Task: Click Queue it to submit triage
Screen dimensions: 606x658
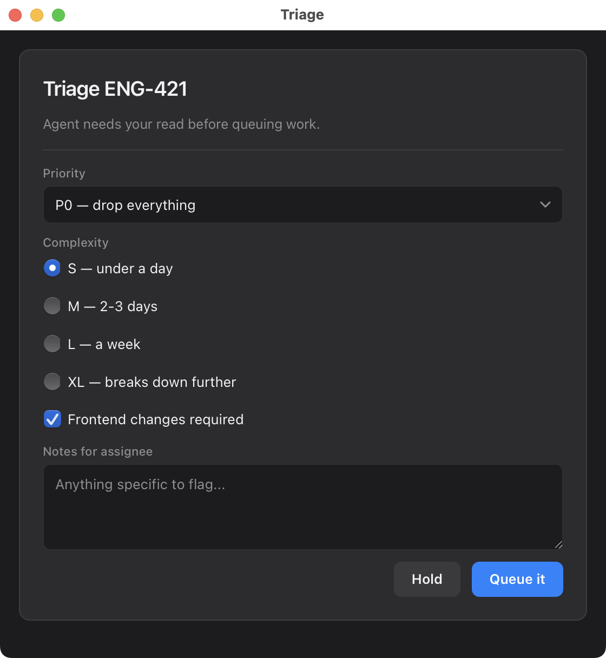Action: 517,579
